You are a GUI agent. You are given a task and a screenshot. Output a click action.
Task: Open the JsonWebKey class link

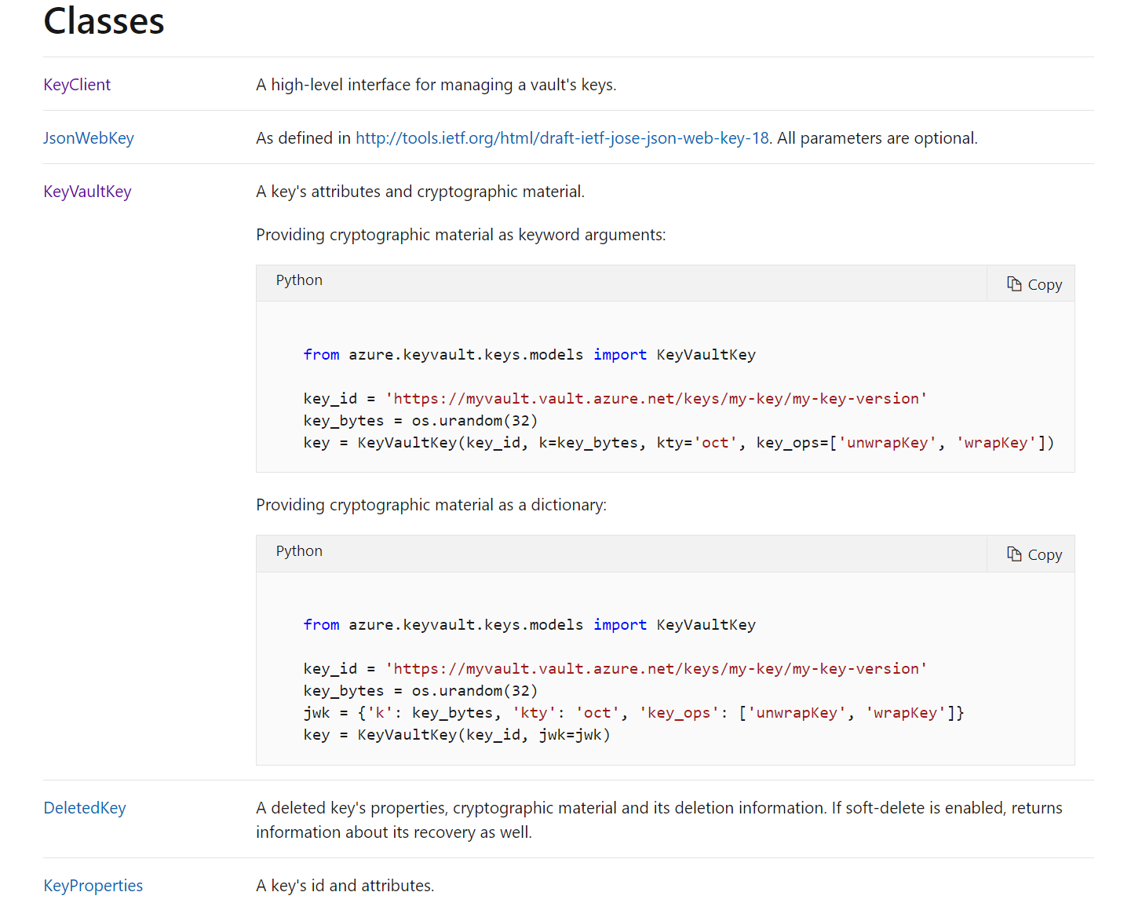(89, 138)
